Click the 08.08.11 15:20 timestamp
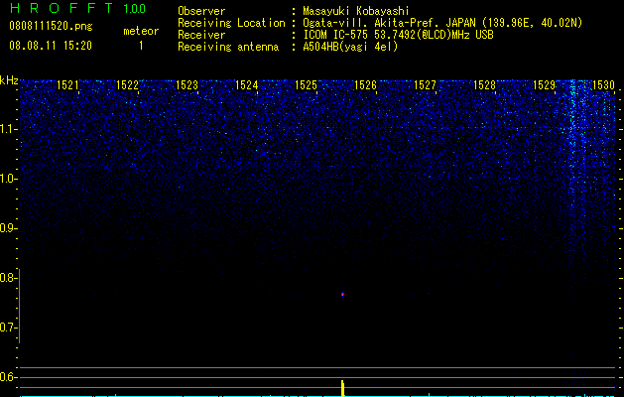Screen dimensions: 624x397 coord(51,46)
